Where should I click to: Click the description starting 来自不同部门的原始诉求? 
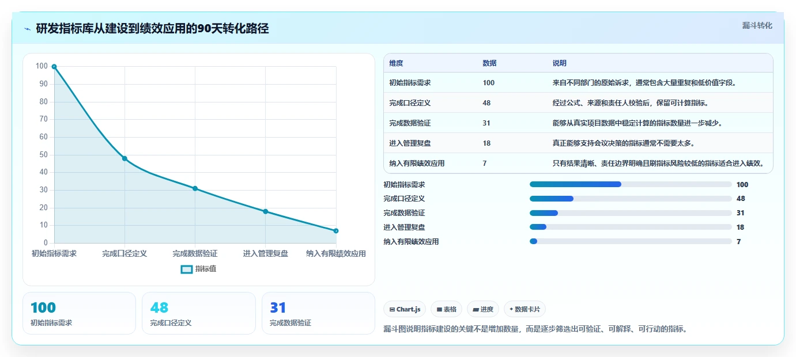pos(644,83)
